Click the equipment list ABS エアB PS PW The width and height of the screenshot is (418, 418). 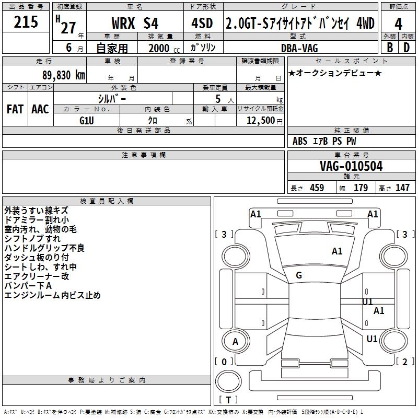click(x=324, y=141)
